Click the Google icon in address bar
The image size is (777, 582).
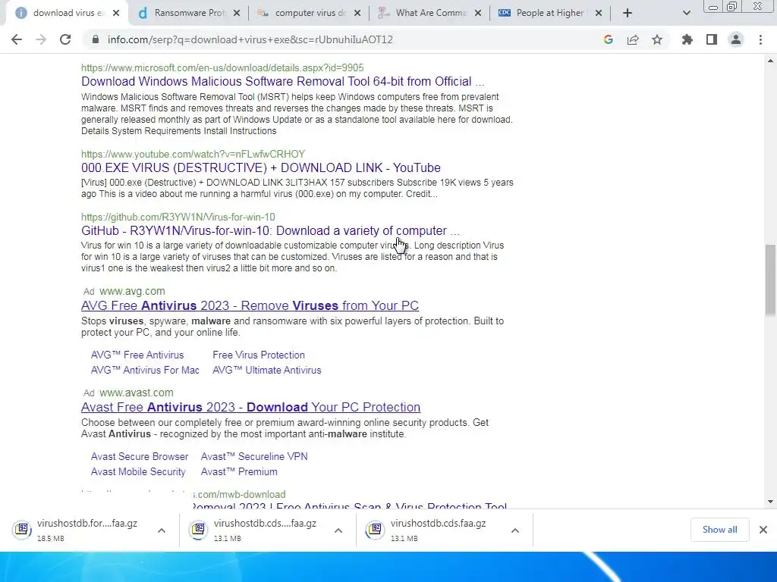(608, 39)
